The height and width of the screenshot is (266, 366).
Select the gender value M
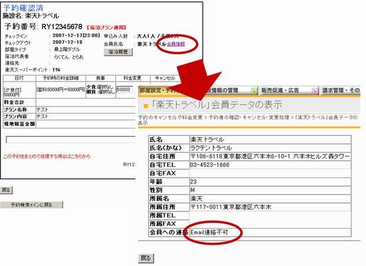click(192, 190)
